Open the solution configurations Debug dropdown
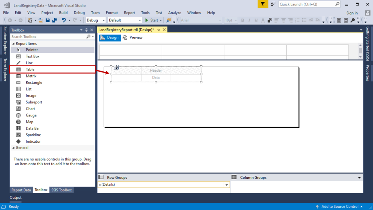The width and height of the screenshot is (373, 210). 103,20
